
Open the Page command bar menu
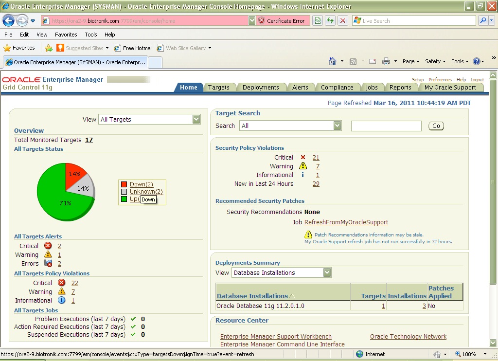point(410,61)
